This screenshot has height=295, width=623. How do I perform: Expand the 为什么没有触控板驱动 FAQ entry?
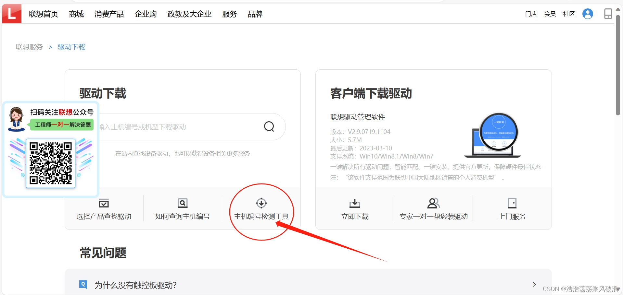(534, 284)
